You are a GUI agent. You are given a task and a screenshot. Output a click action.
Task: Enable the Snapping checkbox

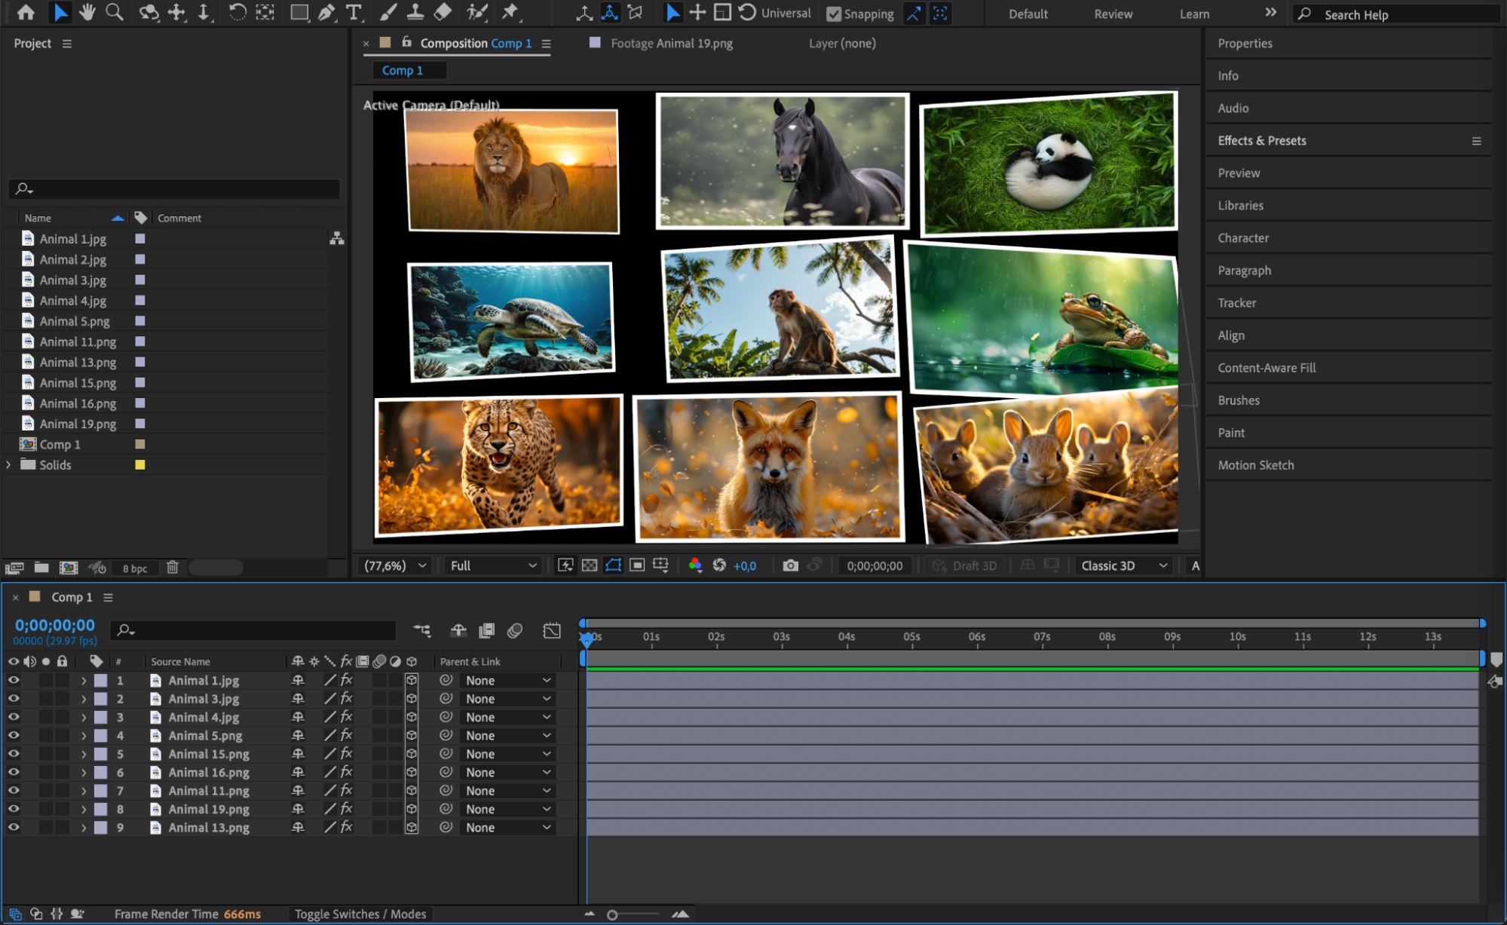click(x=834, y=14)
